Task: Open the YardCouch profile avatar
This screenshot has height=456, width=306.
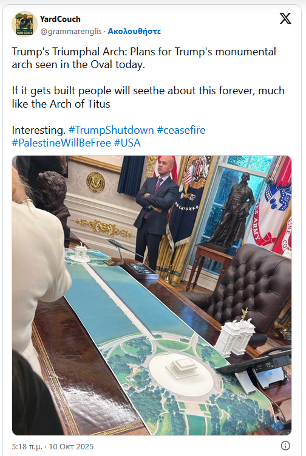Action: coord(24,24)
